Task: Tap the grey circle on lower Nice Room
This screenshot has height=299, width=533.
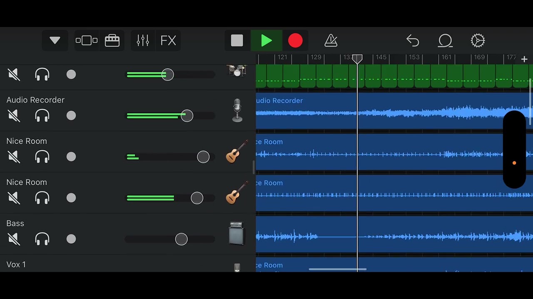Action: click(71, 198)
